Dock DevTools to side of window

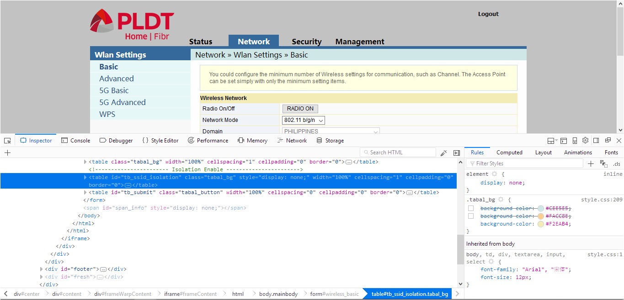pos(596,141)
